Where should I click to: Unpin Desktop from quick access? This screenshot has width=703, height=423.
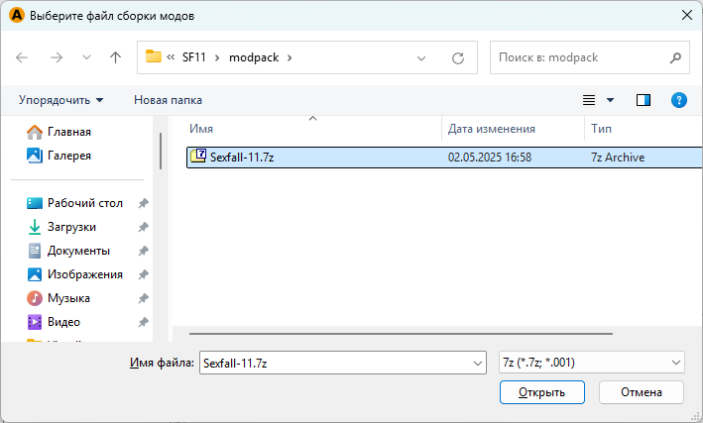pyautogui.click(x=144, y=203)
